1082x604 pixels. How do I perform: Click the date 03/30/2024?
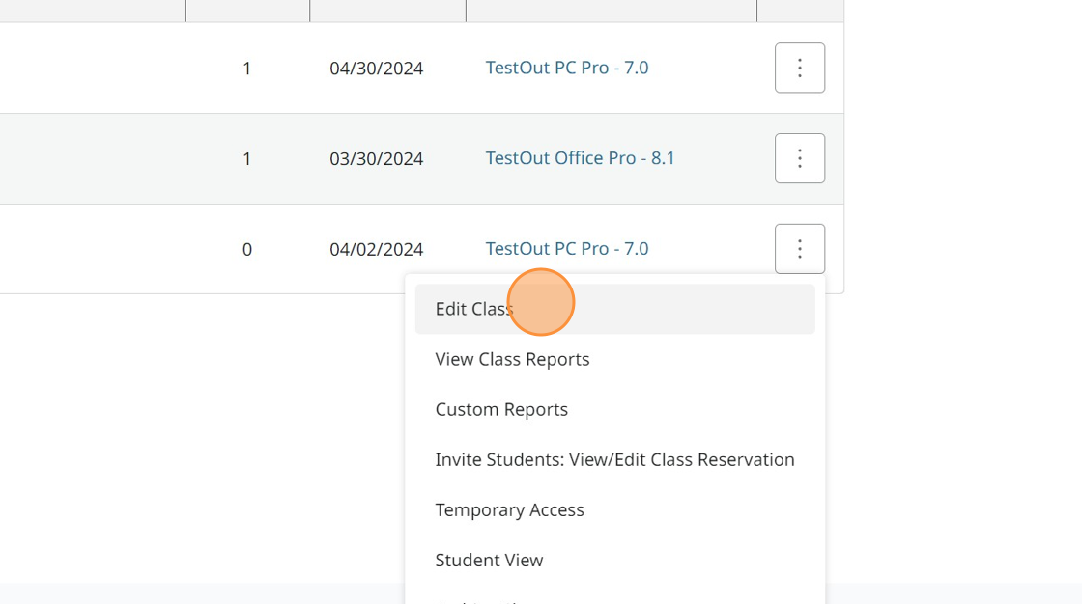pos(376,158)
